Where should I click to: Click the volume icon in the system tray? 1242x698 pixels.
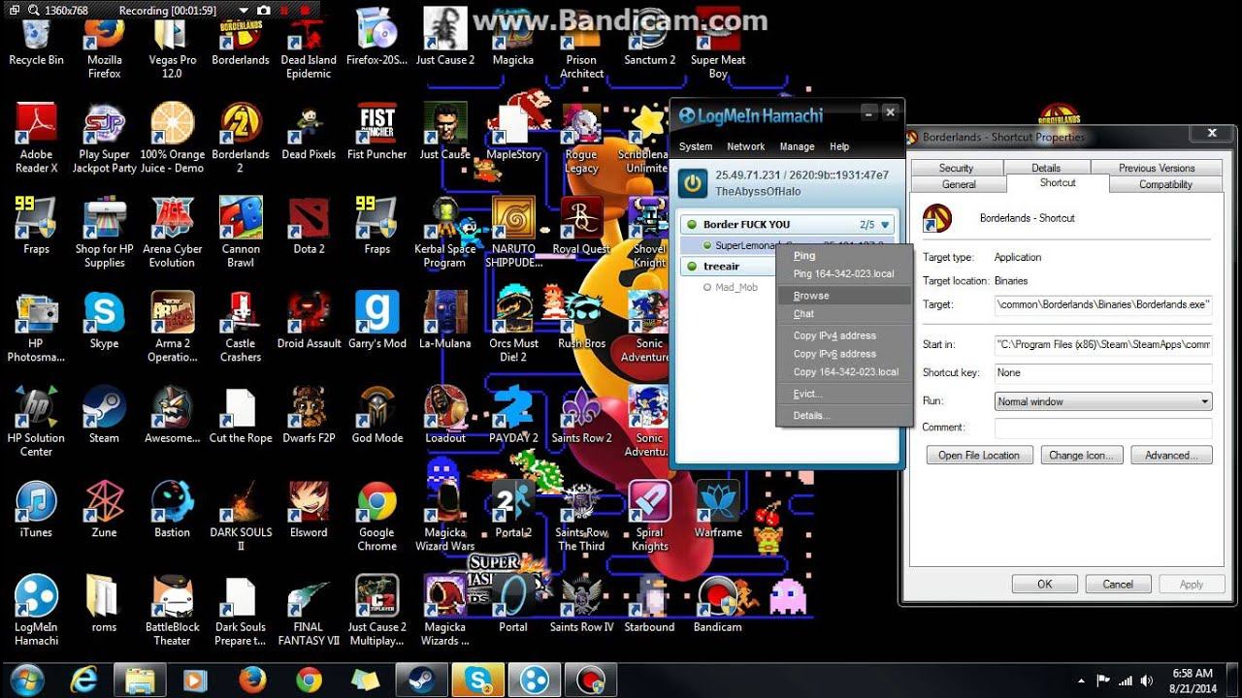[x=1146, y=680]
